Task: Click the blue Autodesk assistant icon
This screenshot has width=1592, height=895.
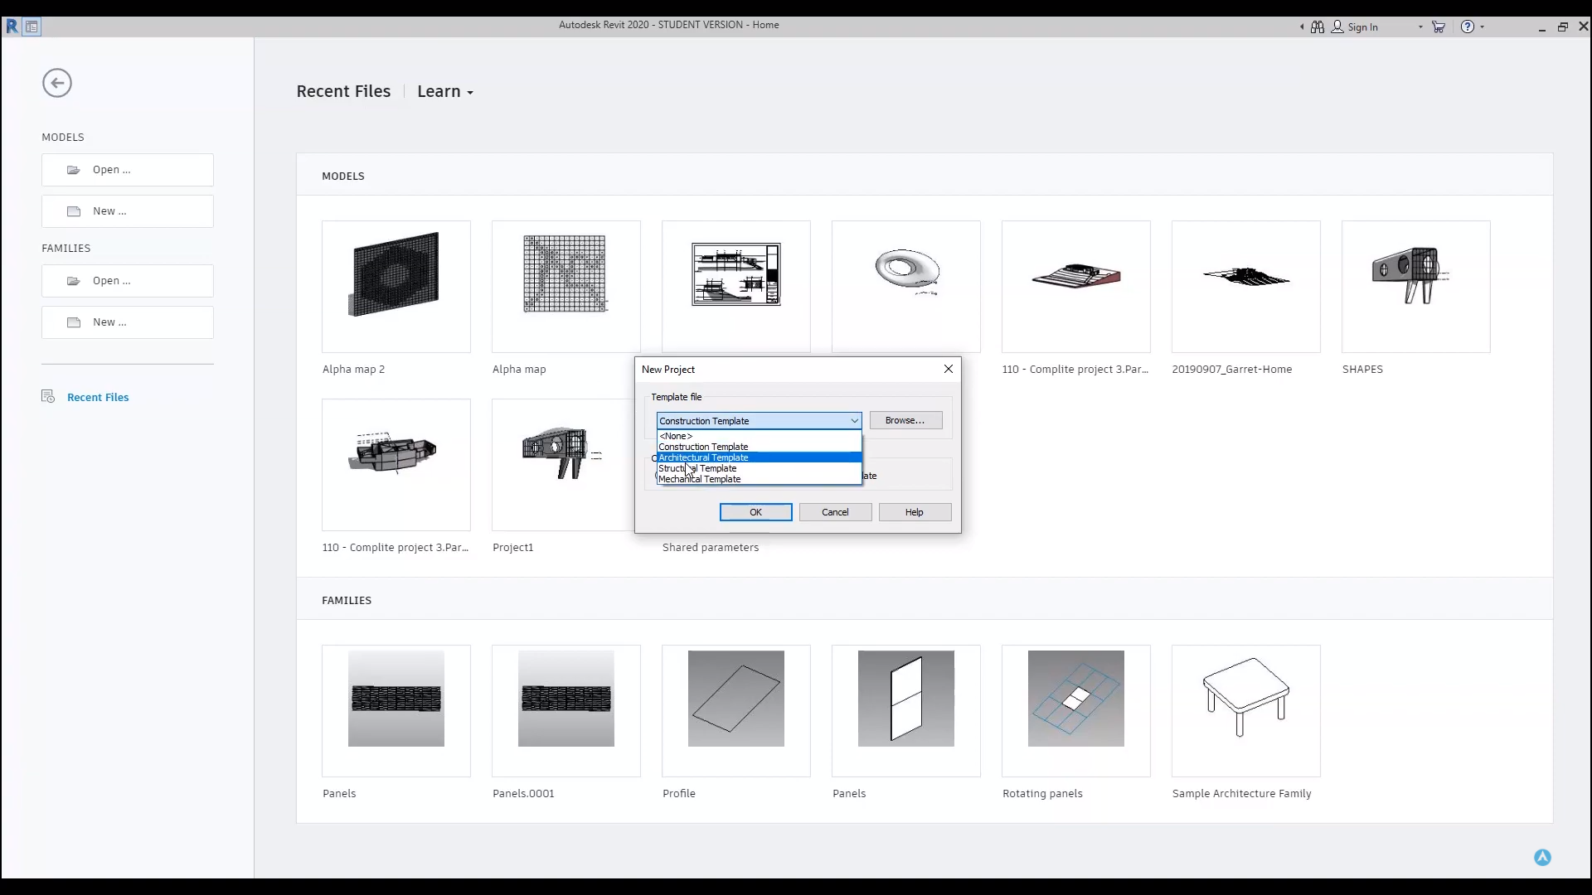Action: click(1542, 858)
